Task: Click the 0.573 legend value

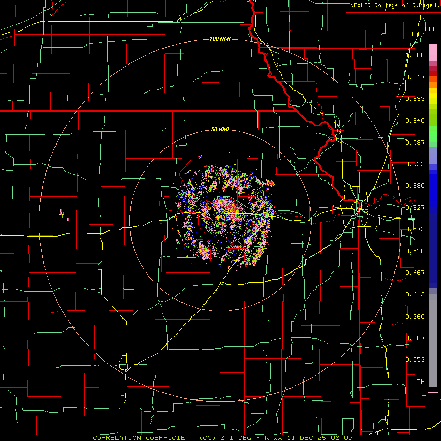Action: click(415, 229)
